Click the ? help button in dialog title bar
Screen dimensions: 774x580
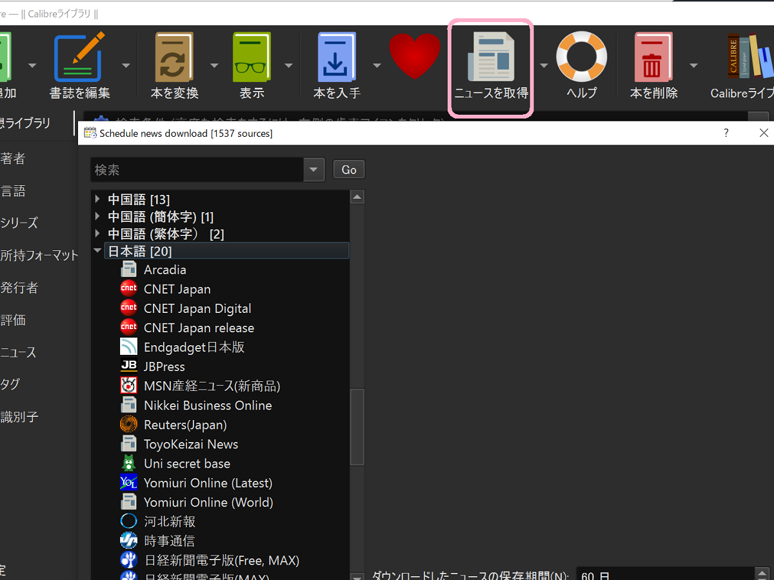coord(726,133)
